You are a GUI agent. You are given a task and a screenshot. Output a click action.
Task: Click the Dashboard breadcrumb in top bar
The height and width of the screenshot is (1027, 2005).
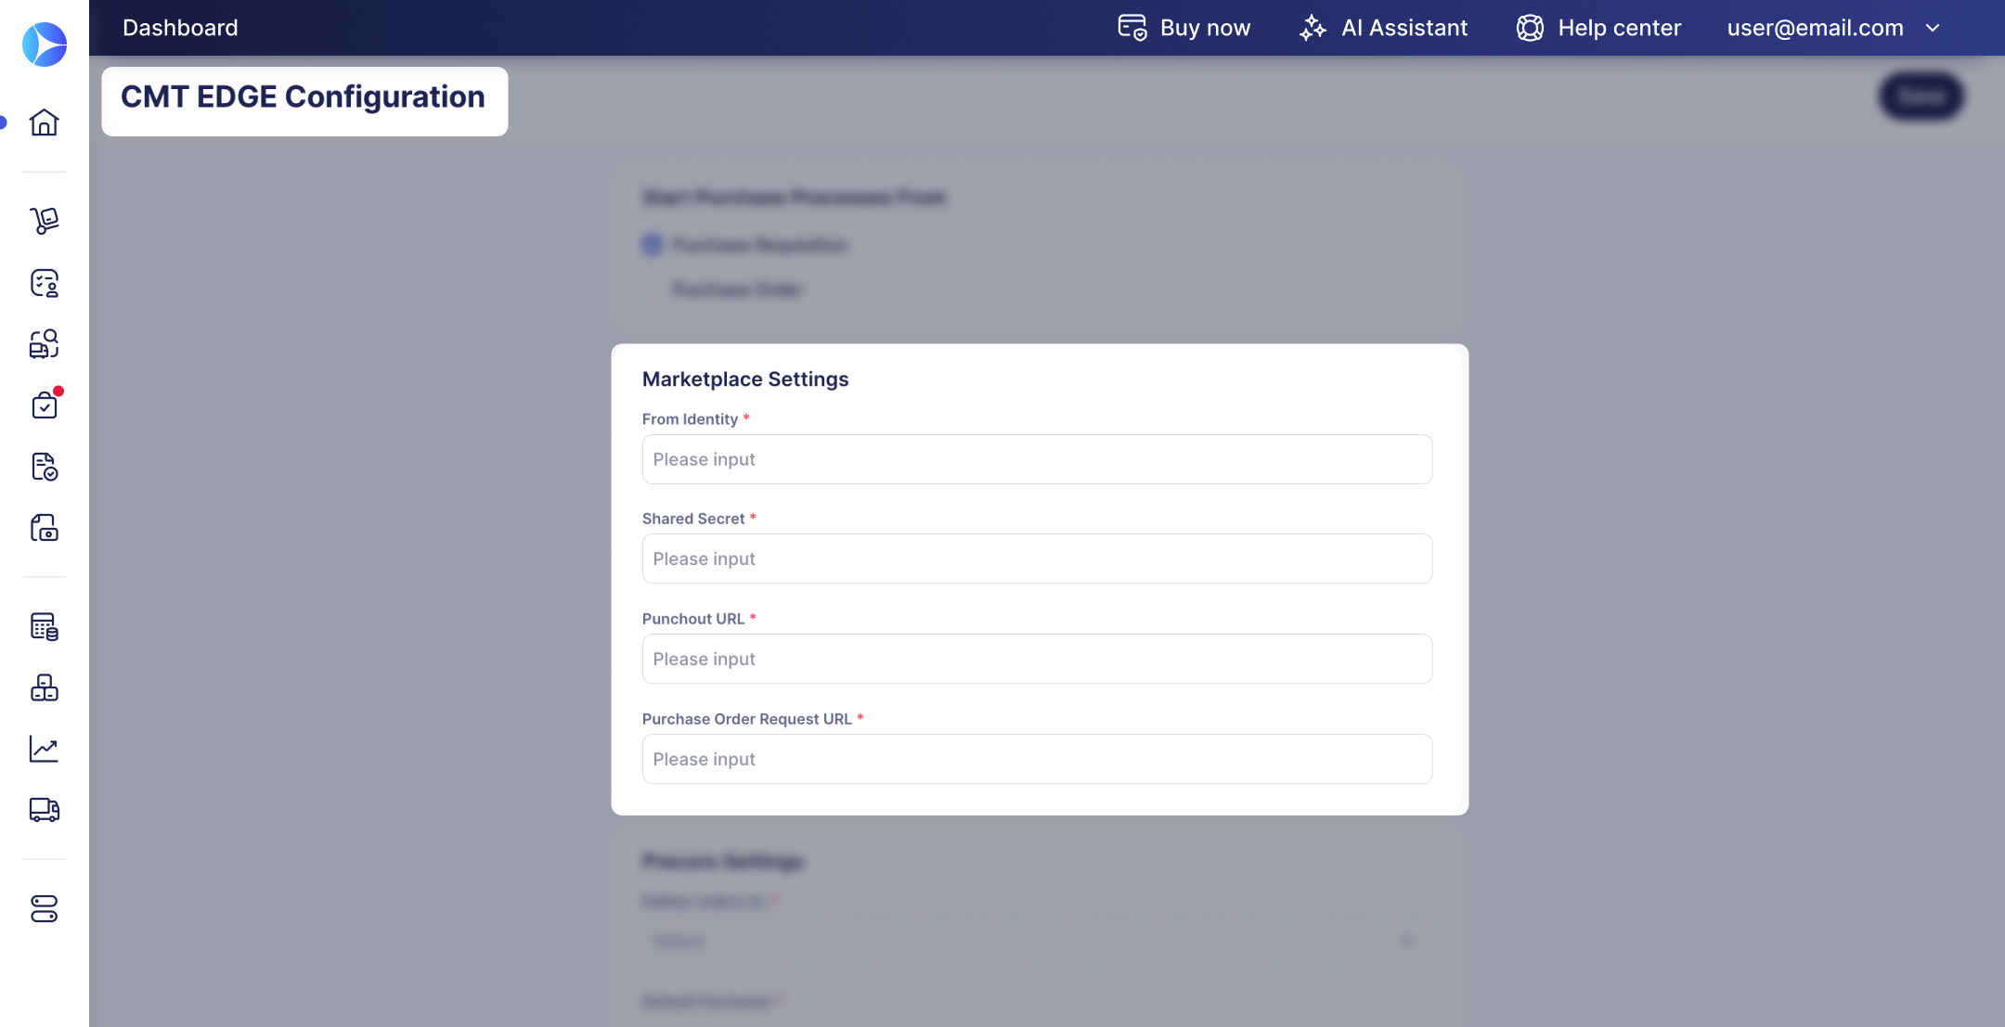[180, 28]
